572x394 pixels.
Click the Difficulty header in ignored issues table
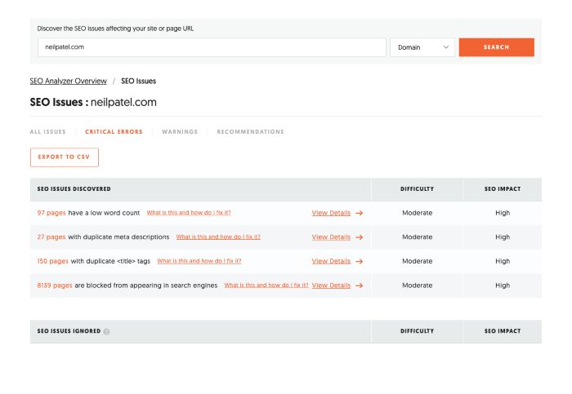click(x=417, y=331)
